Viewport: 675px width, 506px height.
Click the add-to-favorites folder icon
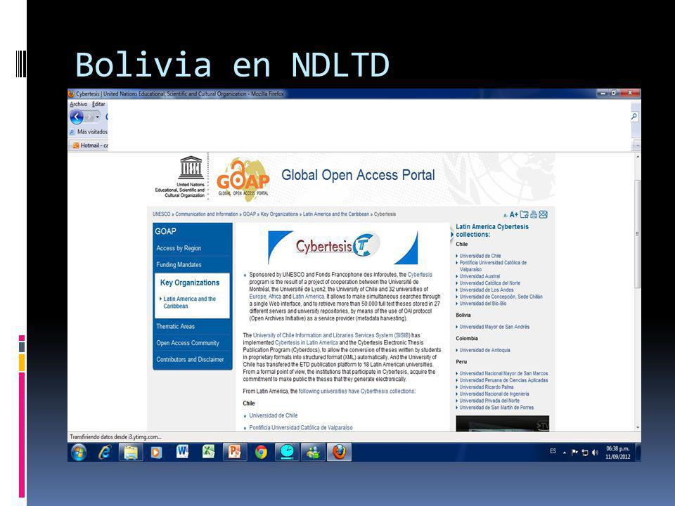tap(524, 214)
